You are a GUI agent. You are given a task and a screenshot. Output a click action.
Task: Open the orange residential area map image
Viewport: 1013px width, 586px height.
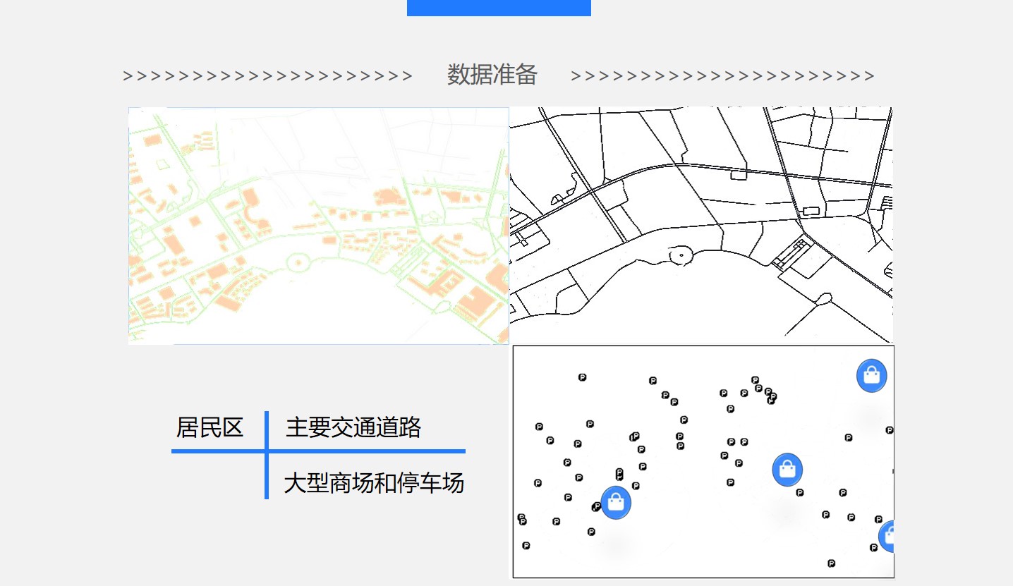click(318, 226)
